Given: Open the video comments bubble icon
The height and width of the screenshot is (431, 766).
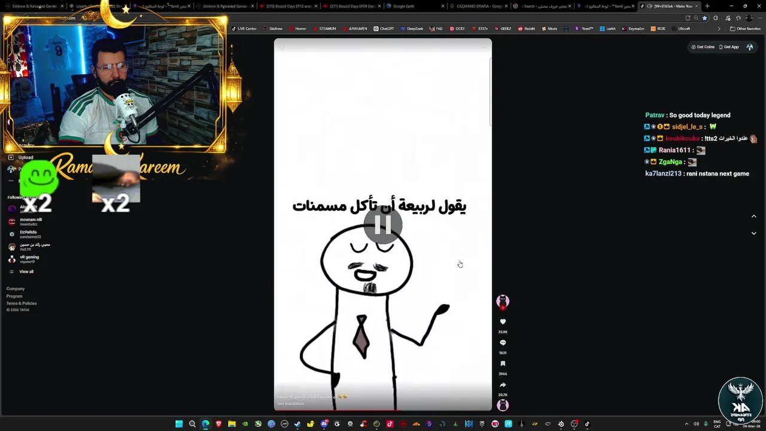Looking at the screenshot, I should (x=503, y=343).
